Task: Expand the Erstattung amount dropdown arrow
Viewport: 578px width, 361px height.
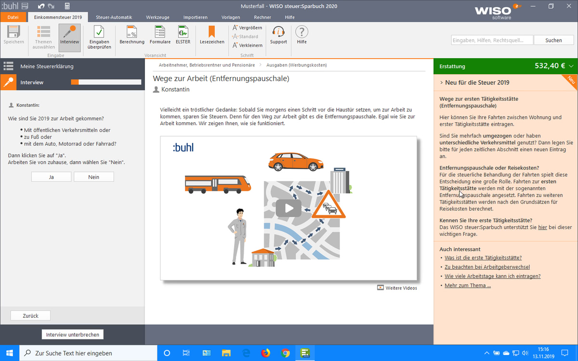Action: 571,66
